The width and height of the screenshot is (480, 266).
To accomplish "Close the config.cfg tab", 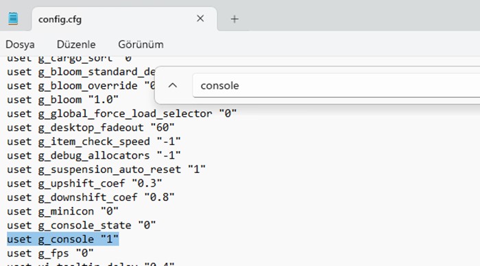I will coord(200,18).
